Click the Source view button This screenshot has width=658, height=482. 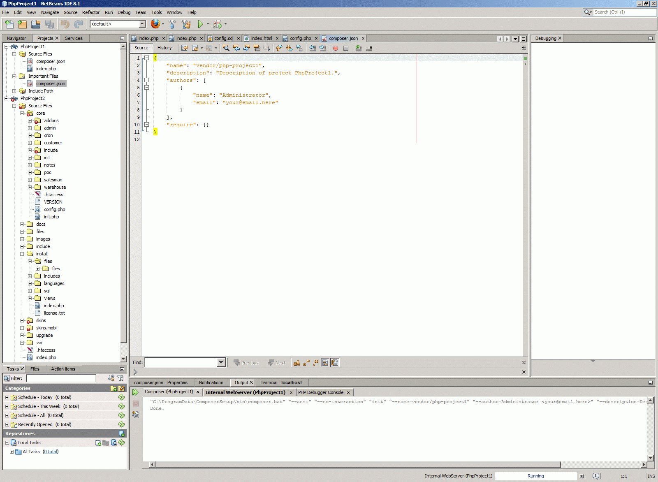[x=141, y=48]
